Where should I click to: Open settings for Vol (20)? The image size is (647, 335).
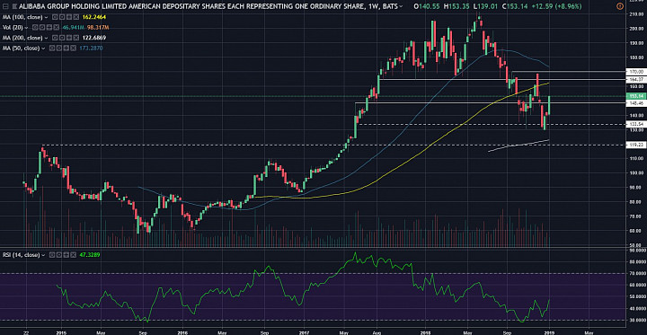coord(42,27)
